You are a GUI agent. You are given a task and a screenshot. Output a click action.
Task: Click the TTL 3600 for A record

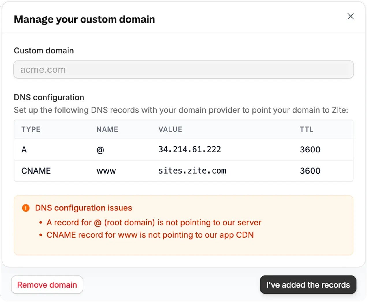click(x=310, y=150)
